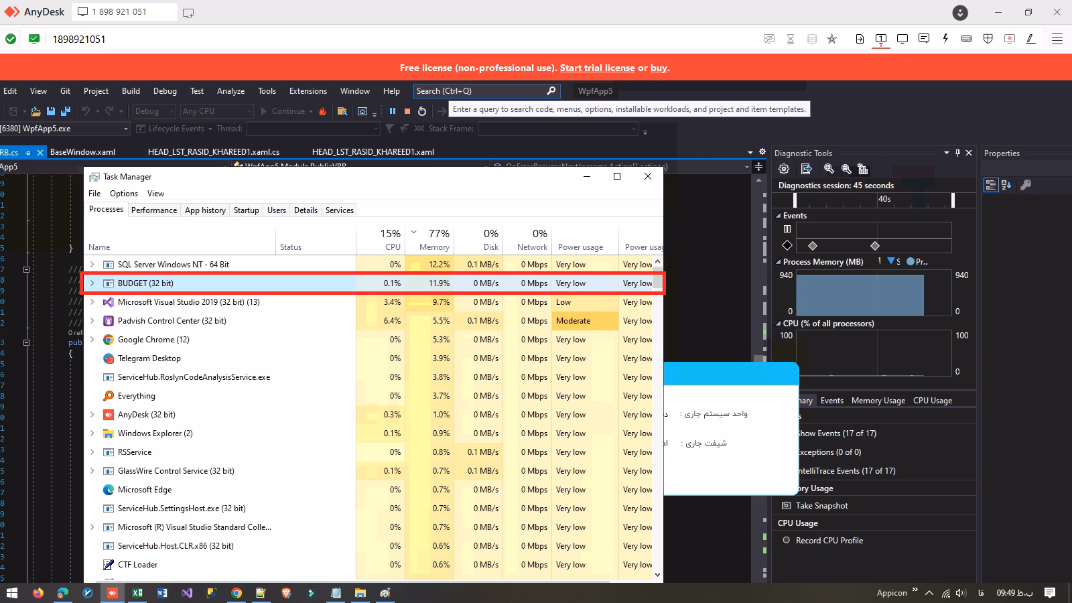
Task: Click Visual Studio search box
Action: pos(486,91)
